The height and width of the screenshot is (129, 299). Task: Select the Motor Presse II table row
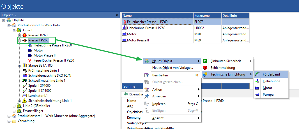185,40
